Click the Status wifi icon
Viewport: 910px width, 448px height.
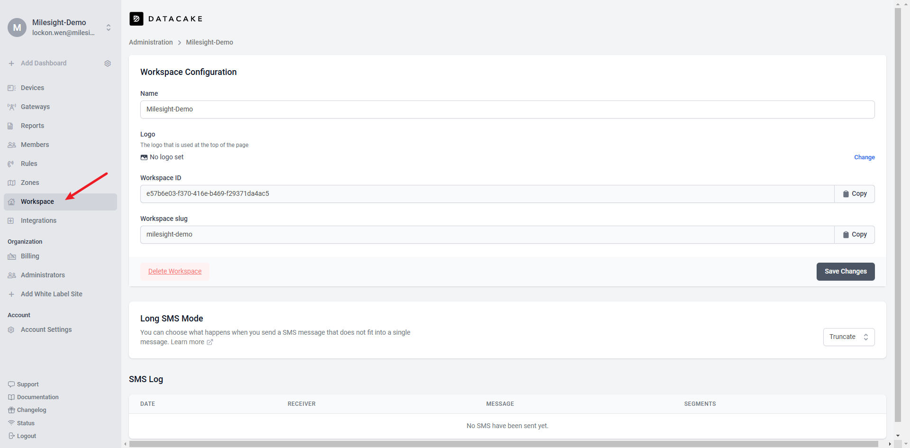[x=11, y=423]
